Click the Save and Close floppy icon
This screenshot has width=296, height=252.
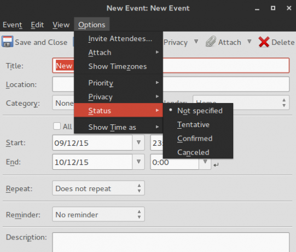click(x=7, y=42)
